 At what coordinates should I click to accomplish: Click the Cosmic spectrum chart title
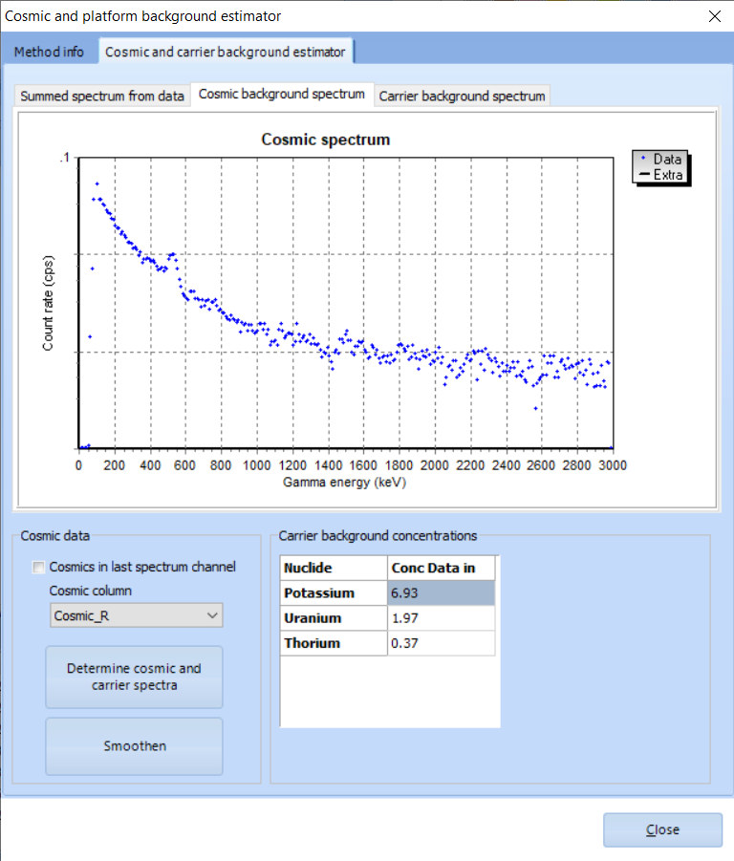click(x=326, y=140)
